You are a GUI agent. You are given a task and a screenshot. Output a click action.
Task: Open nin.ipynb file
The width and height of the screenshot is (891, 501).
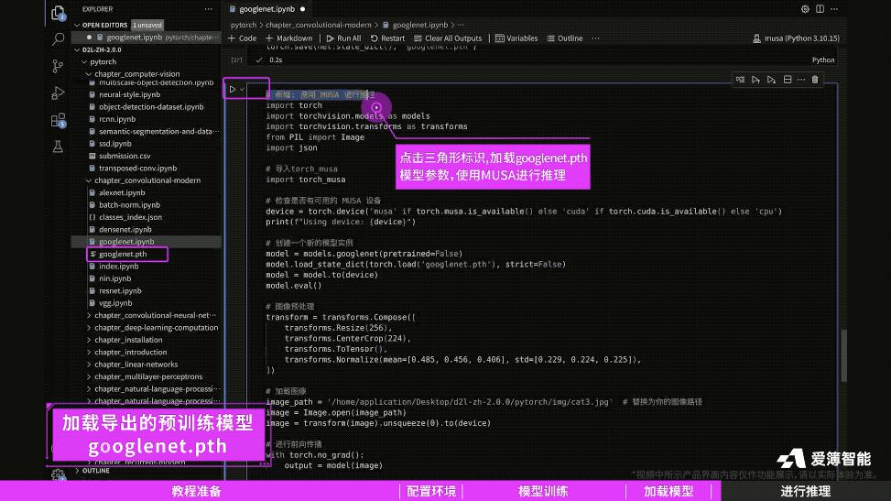[x=114, y=278]
